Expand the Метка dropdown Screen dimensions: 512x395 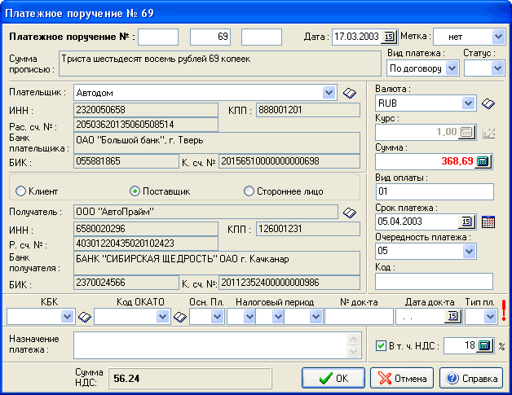coord(498,37)
